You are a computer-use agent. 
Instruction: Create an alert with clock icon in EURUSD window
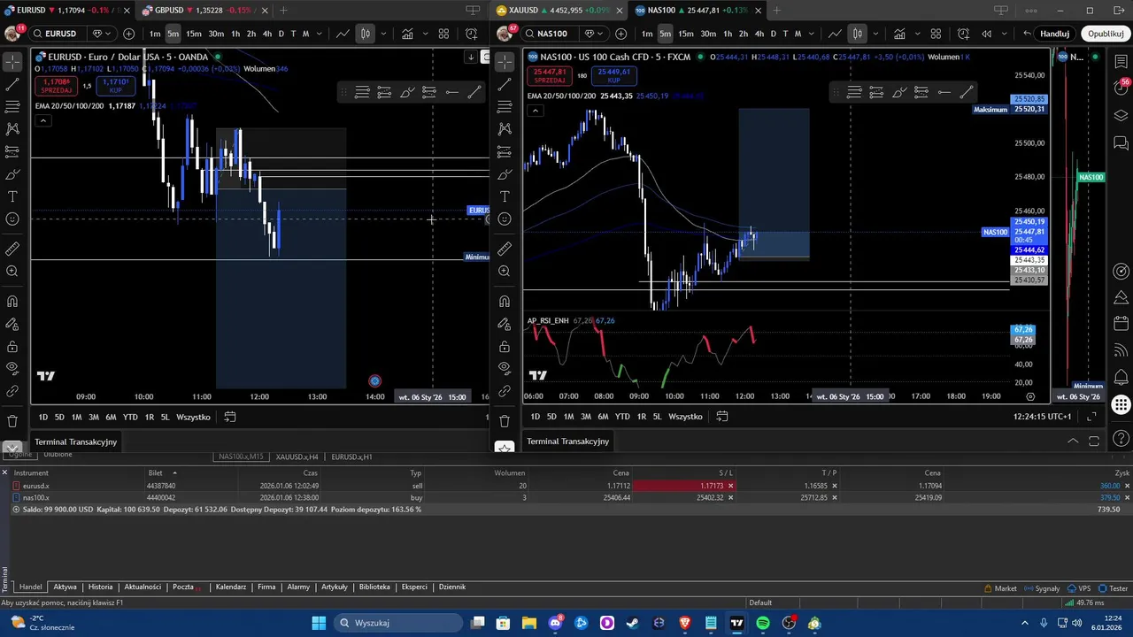click(x=470, y=34)
